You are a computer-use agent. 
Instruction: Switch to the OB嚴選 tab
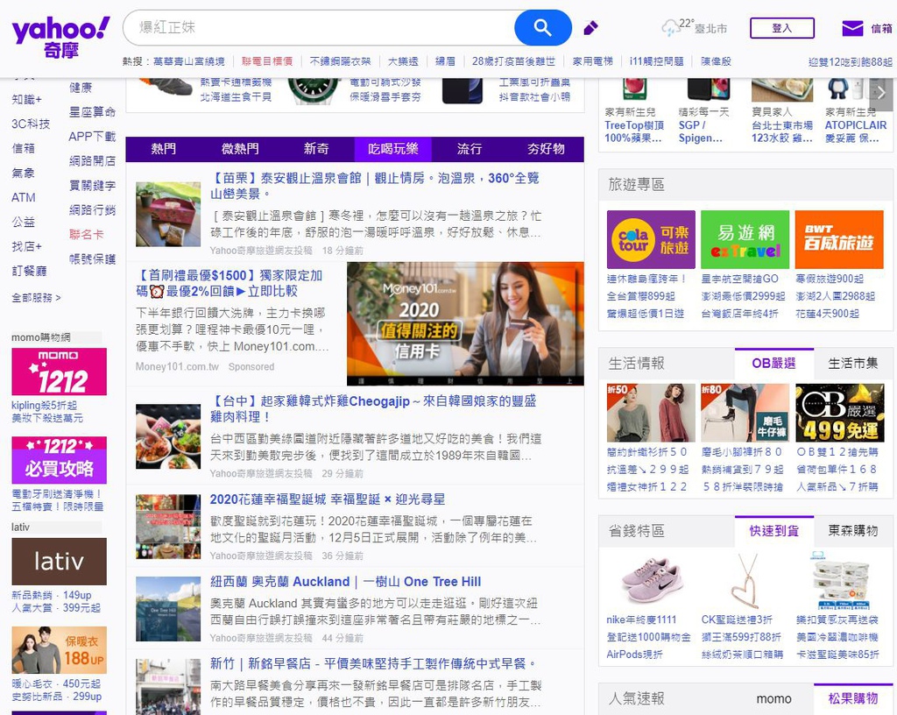point(774,364)
